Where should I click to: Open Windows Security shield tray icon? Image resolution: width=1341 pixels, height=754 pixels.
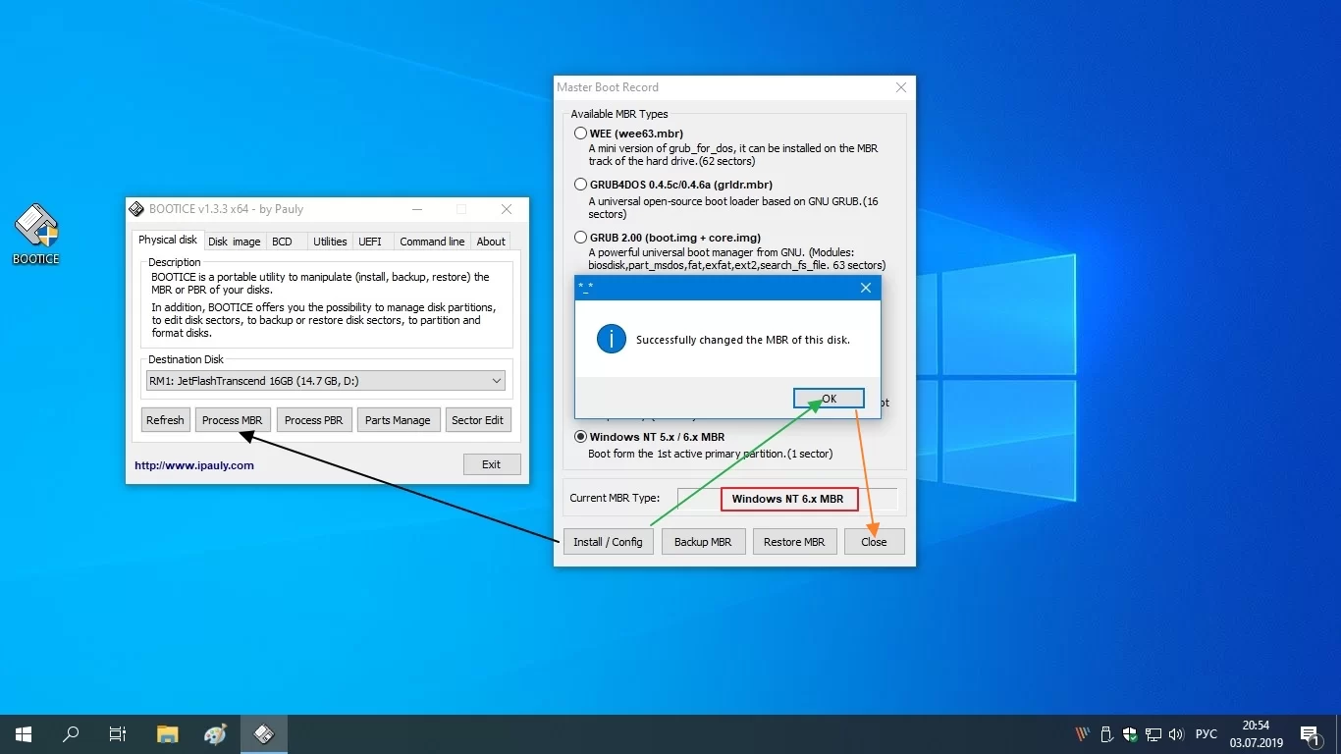coord(1130,733)
